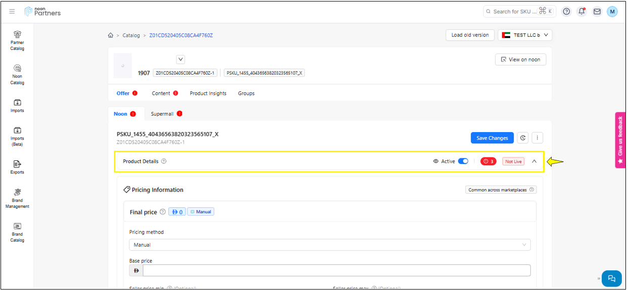Click the Save Changes button
The image size is (628, 290).
491,138
